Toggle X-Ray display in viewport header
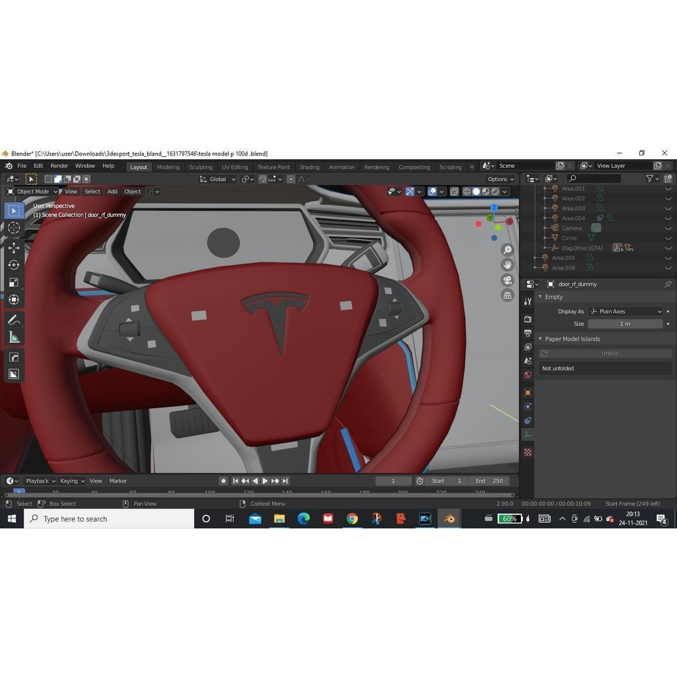 point(454,191)
